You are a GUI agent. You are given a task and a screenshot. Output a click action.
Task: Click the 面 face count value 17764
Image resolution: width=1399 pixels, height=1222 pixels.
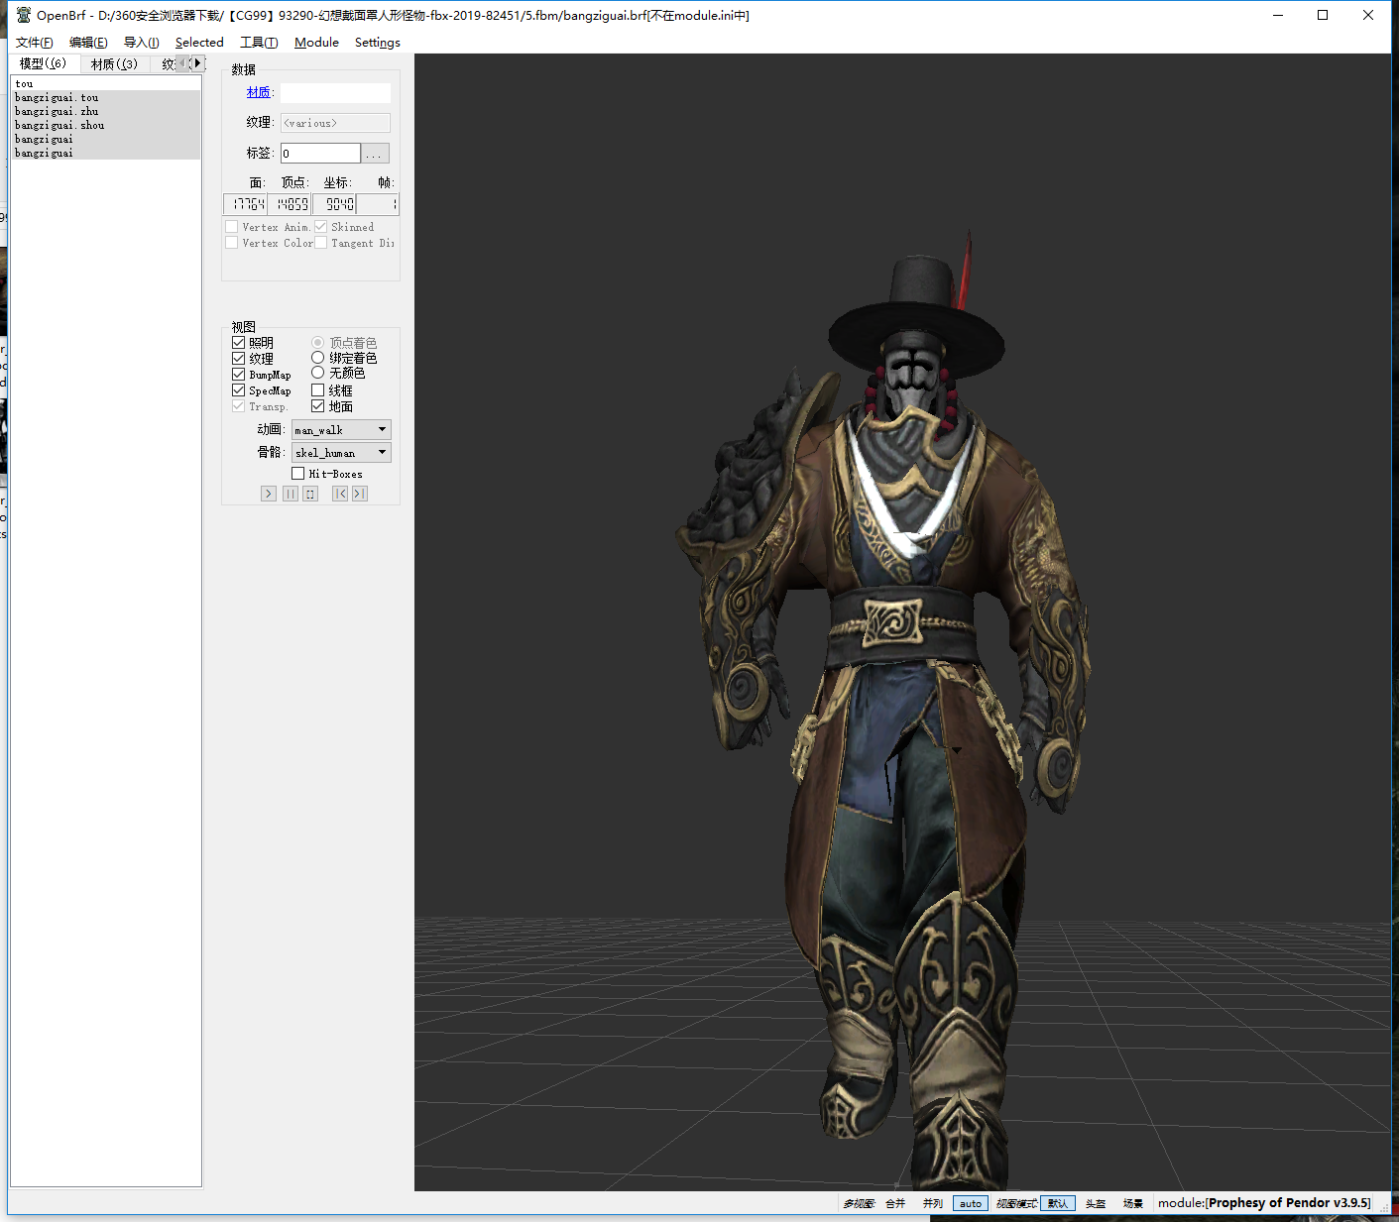[x=246, y=204]
